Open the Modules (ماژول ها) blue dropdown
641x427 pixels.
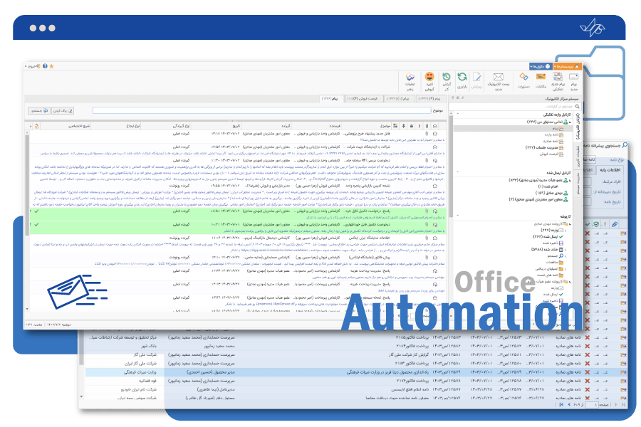(540, 65)
